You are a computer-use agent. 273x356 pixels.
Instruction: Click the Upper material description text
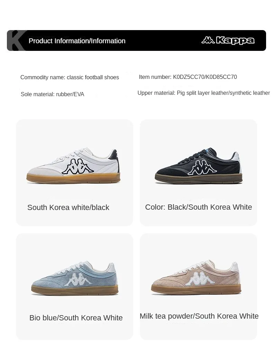(204, 93)
